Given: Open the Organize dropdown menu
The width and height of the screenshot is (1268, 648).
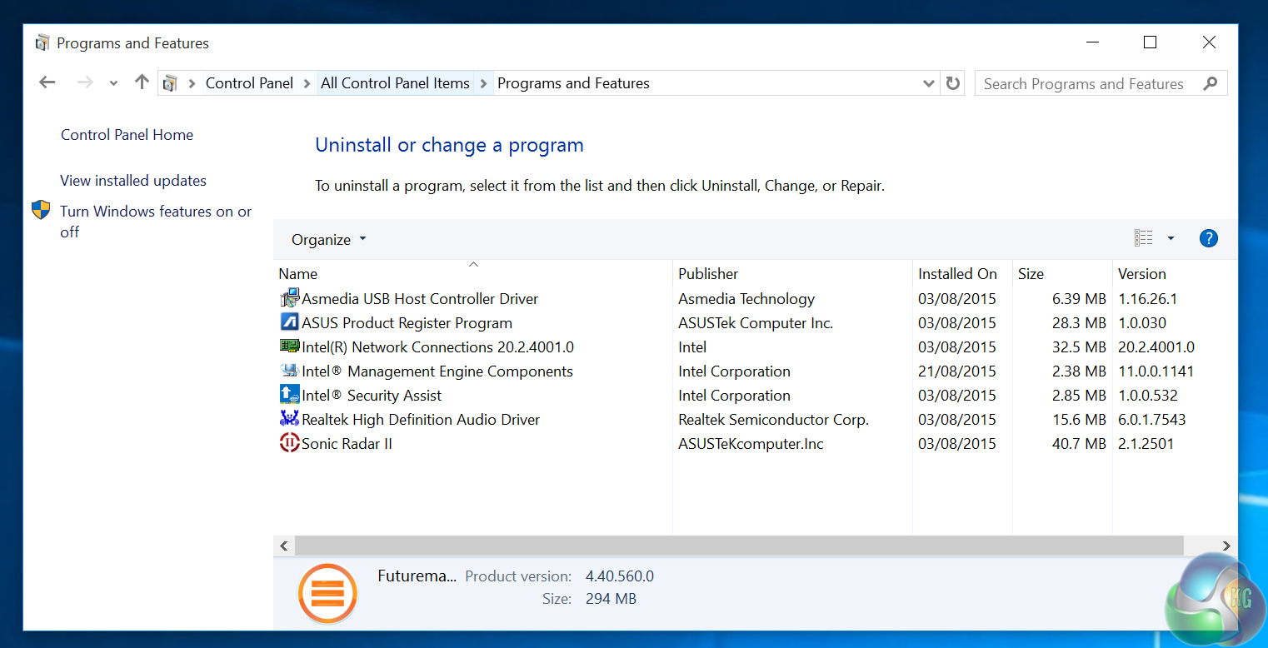Looking at the screenshot, I should pyautogui.click(x=328, y=240).
